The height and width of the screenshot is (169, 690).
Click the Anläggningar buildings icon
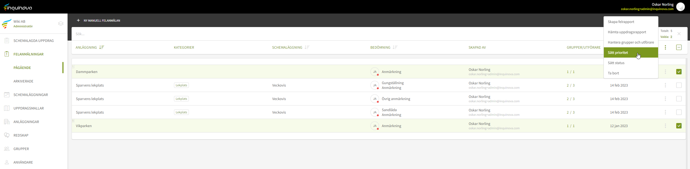coord(7,122)
